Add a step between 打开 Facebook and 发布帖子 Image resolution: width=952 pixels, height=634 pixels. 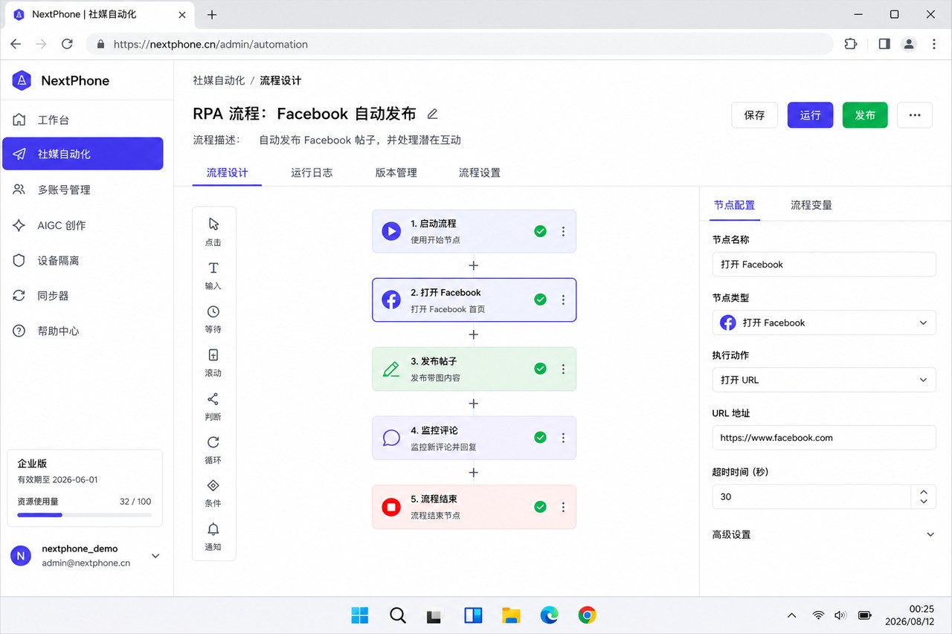pos(474,334)
